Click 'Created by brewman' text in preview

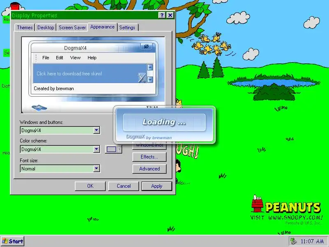54,89
